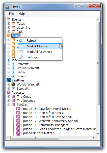Expand the Upcoming events node
Image resolution: width=107 pixels, height=153 pixels.
click(x=9, y=27)
